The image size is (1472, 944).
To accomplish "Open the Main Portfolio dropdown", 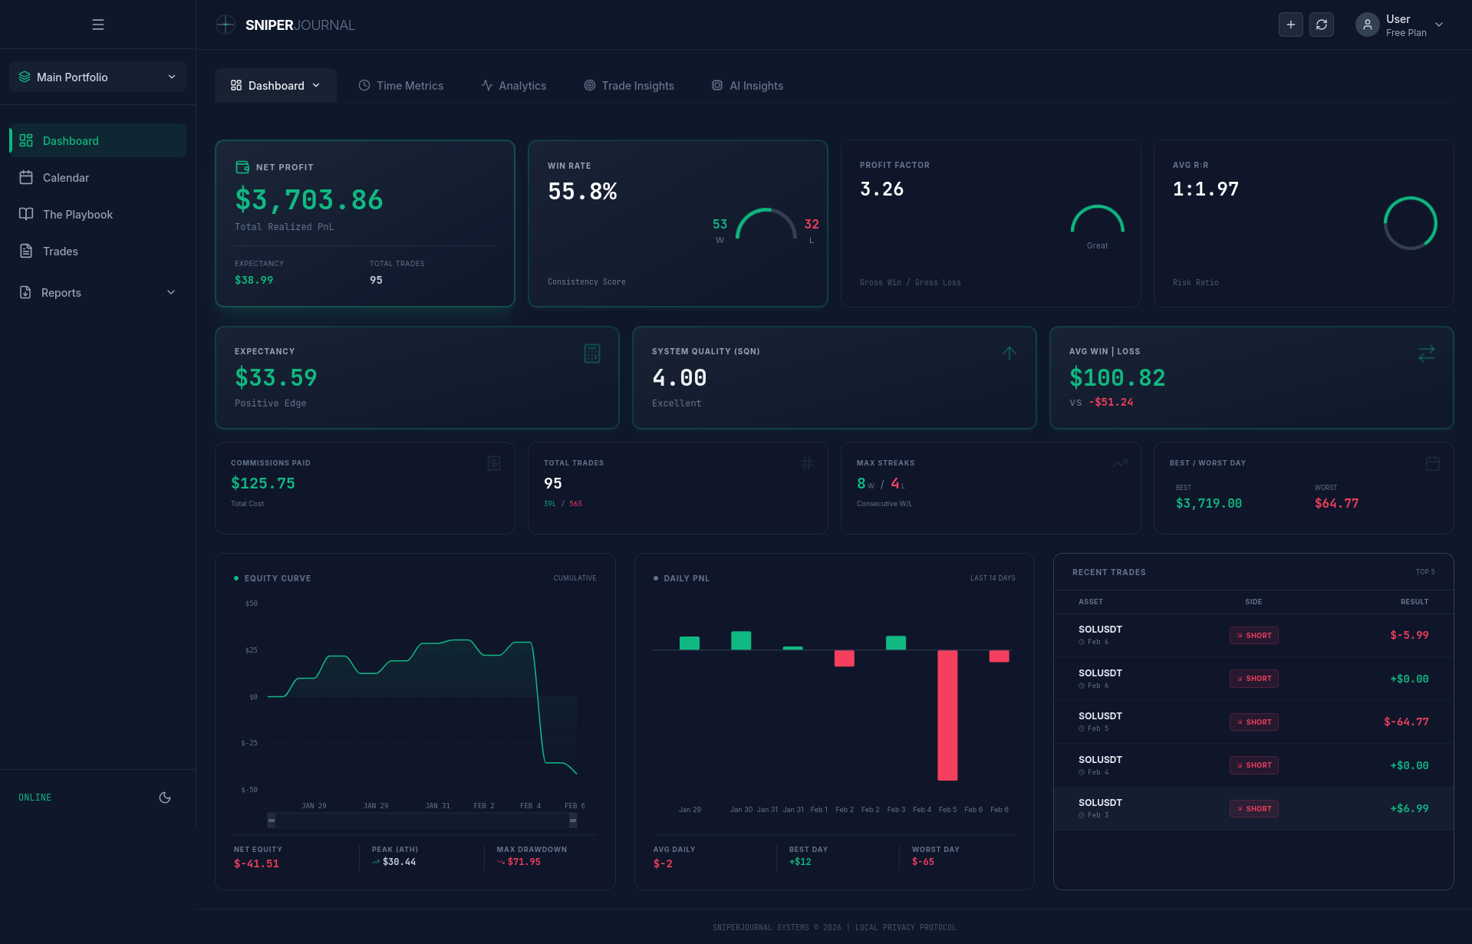I will pyautogui.click(x=97, y=77).
